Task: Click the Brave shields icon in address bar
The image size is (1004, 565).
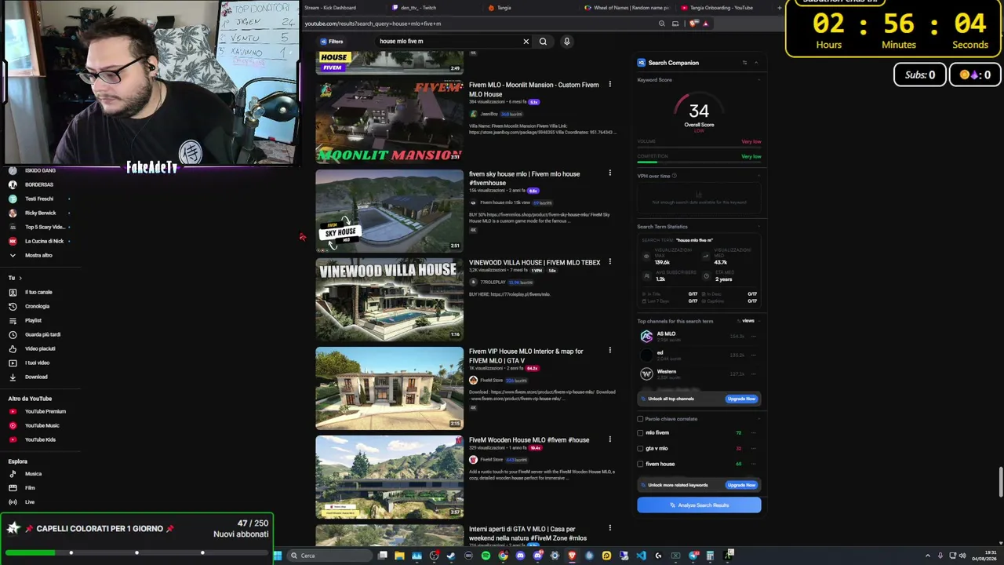Action: [x=693, y=24]
